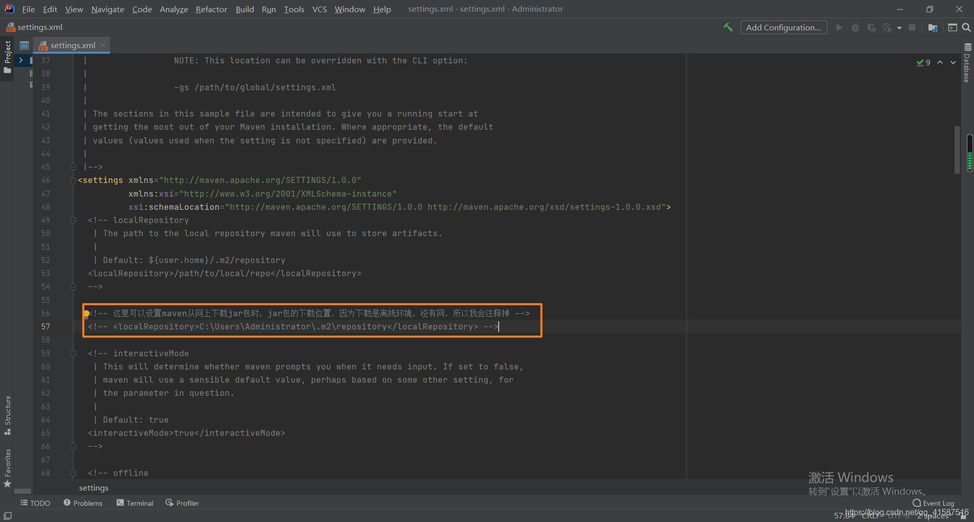Open the run configurations dropdown arrow
974x522 pixels.
coord(900,27)
